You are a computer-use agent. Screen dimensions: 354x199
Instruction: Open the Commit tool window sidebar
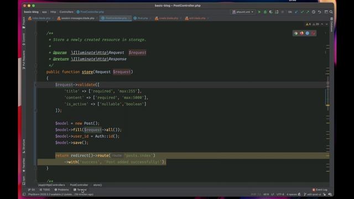[x=24, y=39]
